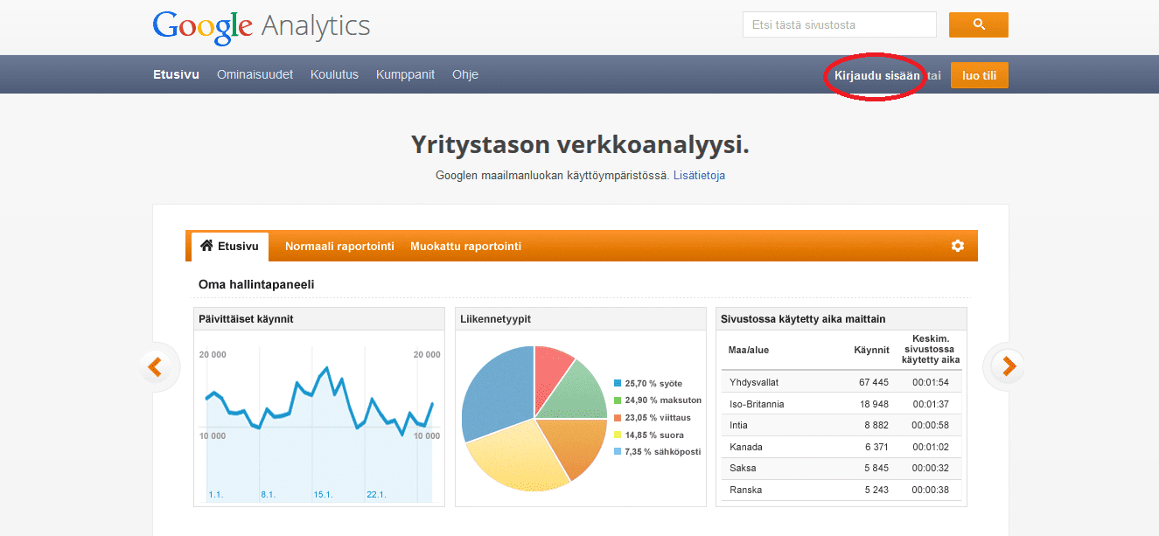This screenshot has width=1159, height=536.
Task: Click the Liikennetyypit widget header
Action: click(581, 319)
